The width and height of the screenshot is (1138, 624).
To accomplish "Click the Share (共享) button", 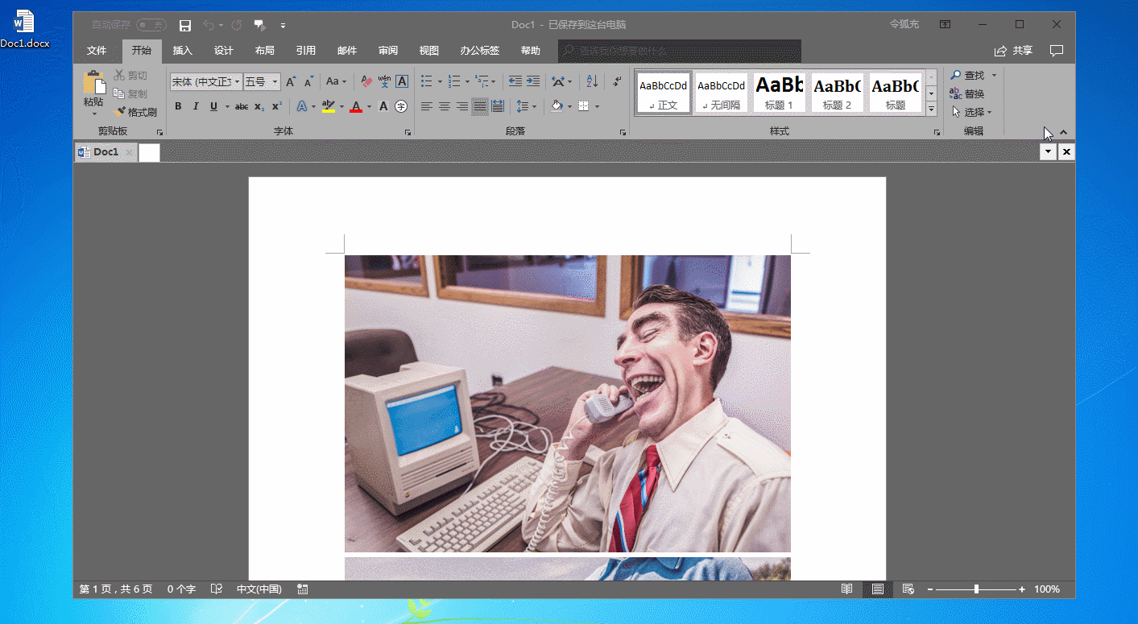I will click(1013, 51).
